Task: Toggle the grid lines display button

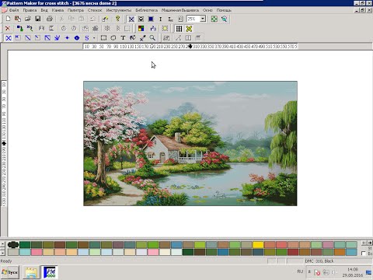Action: click(179, 29)
